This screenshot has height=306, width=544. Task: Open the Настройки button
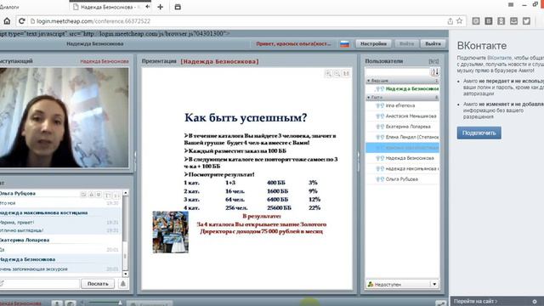pyautogui.click(x=373, y=43)
